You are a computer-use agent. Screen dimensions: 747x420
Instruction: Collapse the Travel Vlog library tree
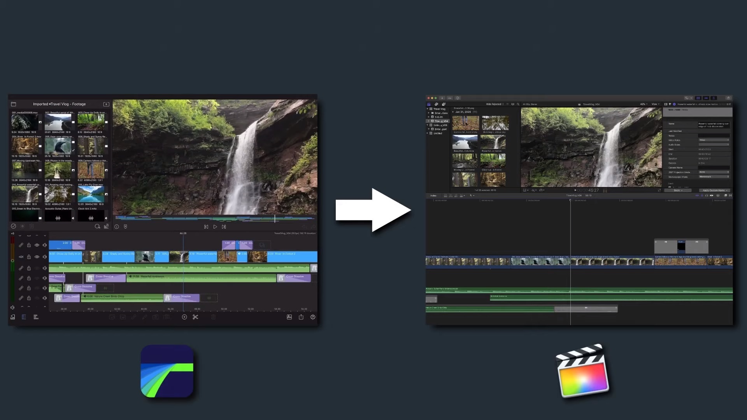pyautogui.click(x=428, y=109)
